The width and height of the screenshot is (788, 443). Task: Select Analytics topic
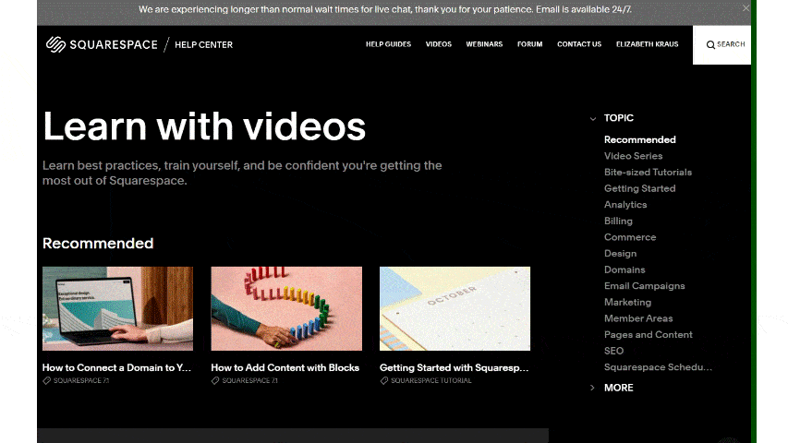625,204
